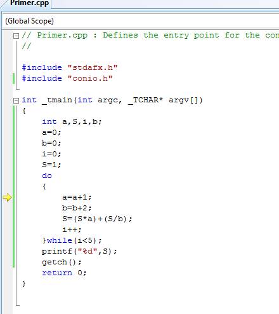Viewport: 279px width, 314px height.
Task: Click the 'S=(S*a)+(S/b);' statement
Action: (x=97, y=219)
